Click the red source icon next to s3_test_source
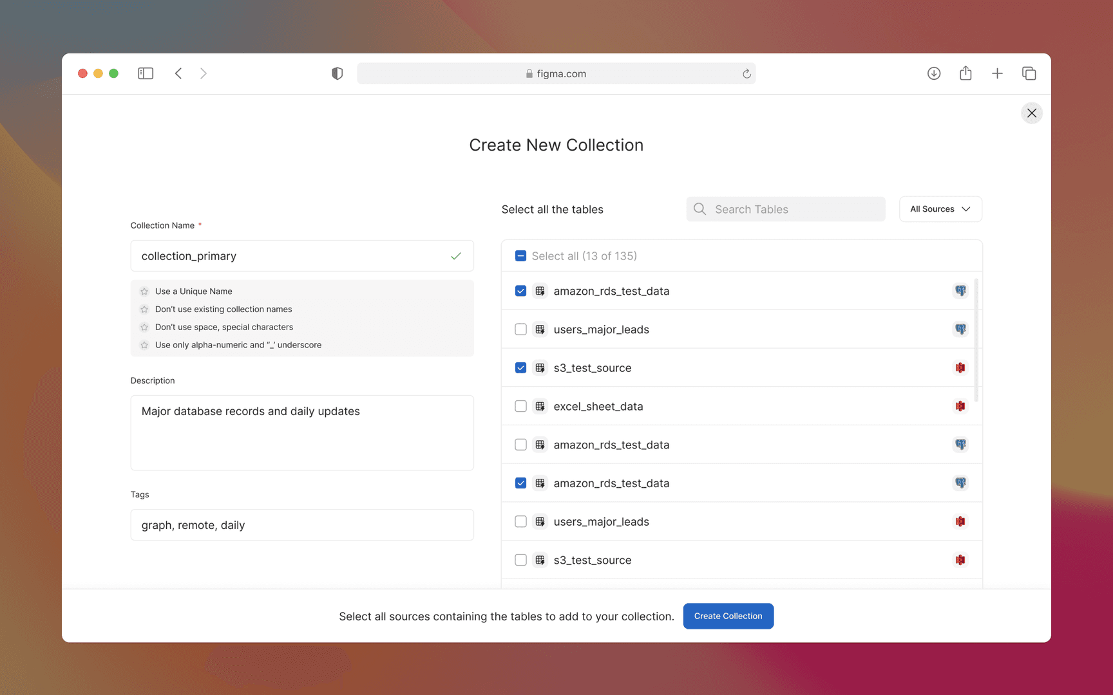This screenshot has width=1113, height=695. coord(960,367)
